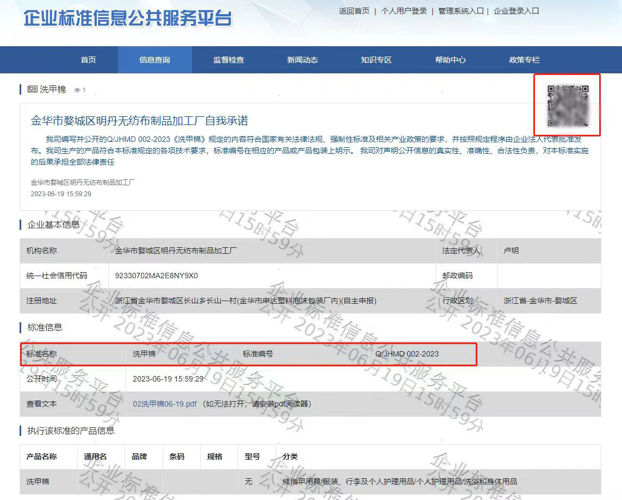
Task: Click the 标准名称 value 洗甲棉
Action: [144, 354]
